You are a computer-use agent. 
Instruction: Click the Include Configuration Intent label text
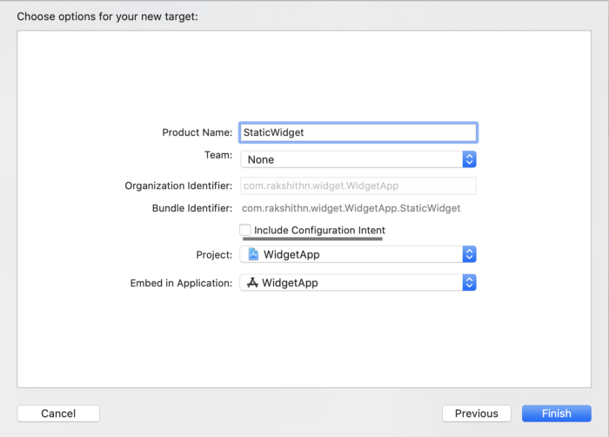[319, 230]
